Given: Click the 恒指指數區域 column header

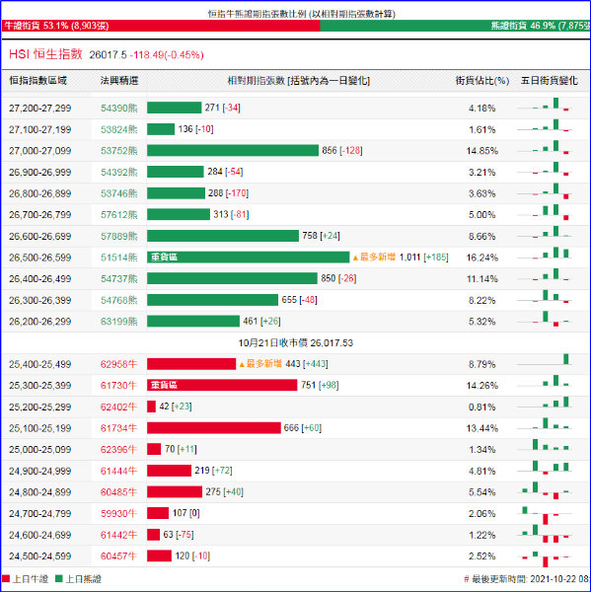Looking at the screenshot, I should pos(38,81).
